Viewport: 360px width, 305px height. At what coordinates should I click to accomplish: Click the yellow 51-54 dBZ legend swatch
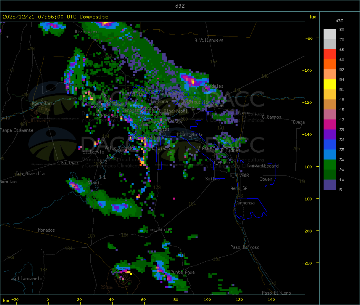tap(330, 85)
